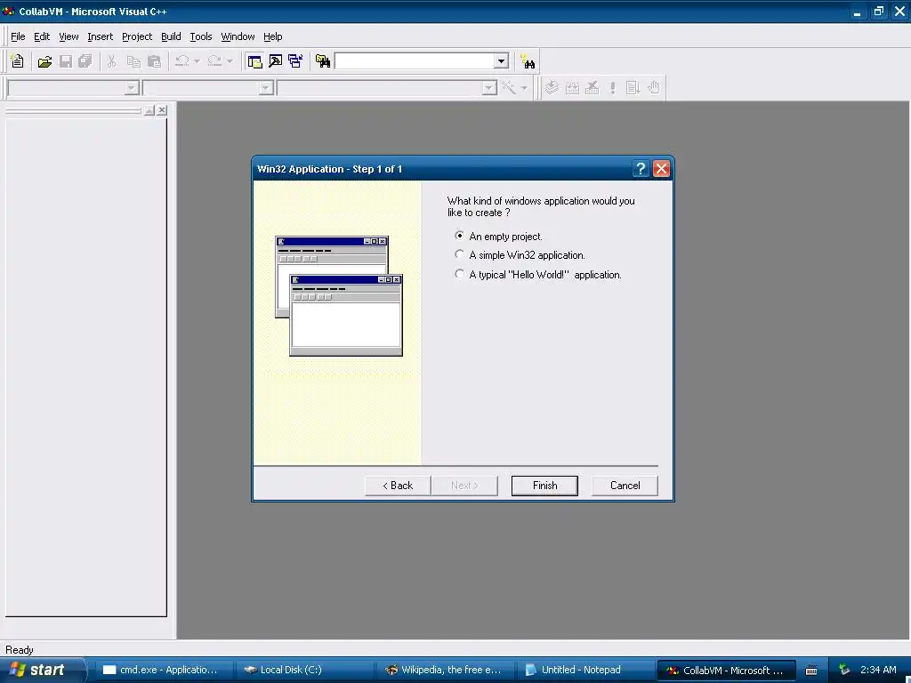Click the Cancel button in wizard

[x=625, y=486]
